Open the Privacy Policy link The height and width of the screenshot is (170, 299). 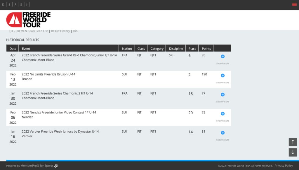(284, 166)
